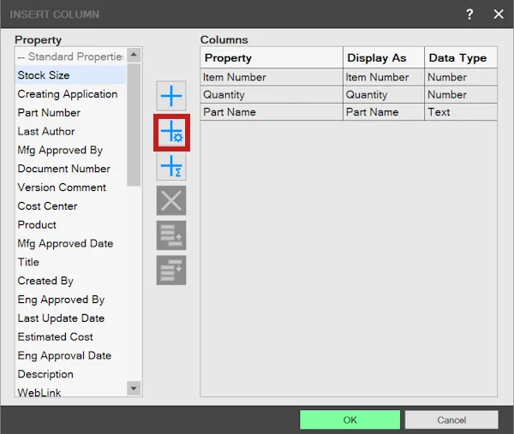Select Created By property
The height and width of the screenshot is (434, 514).
click(70, 281)
